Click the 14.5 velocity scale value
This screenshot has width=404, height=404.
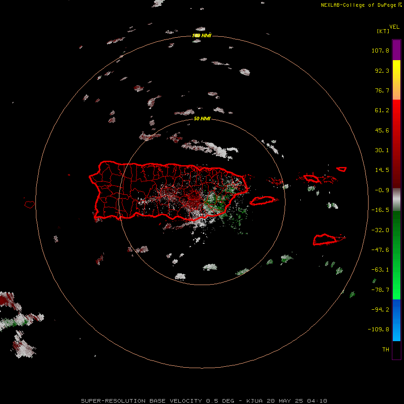pyautogui.click(x=382, y=170)
